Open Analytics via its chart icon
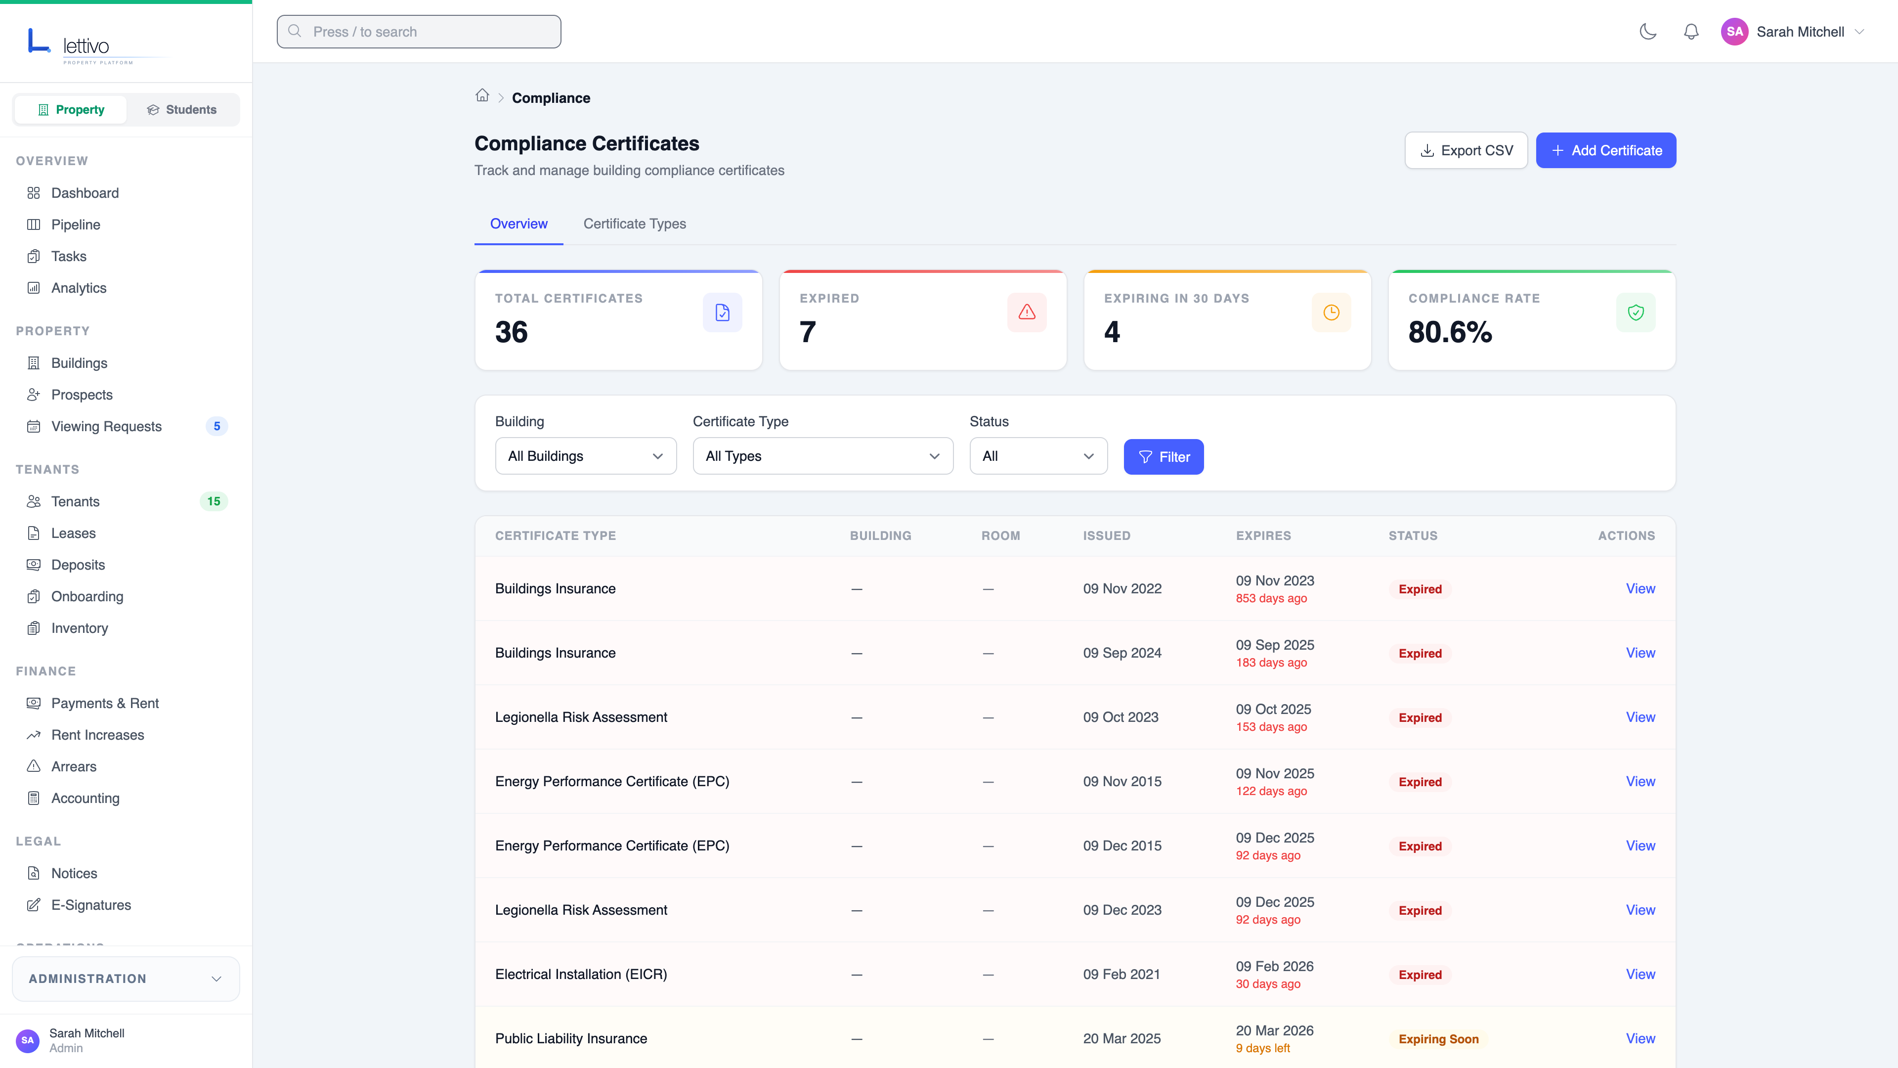 pyautogui.click(x=34, y=287)
